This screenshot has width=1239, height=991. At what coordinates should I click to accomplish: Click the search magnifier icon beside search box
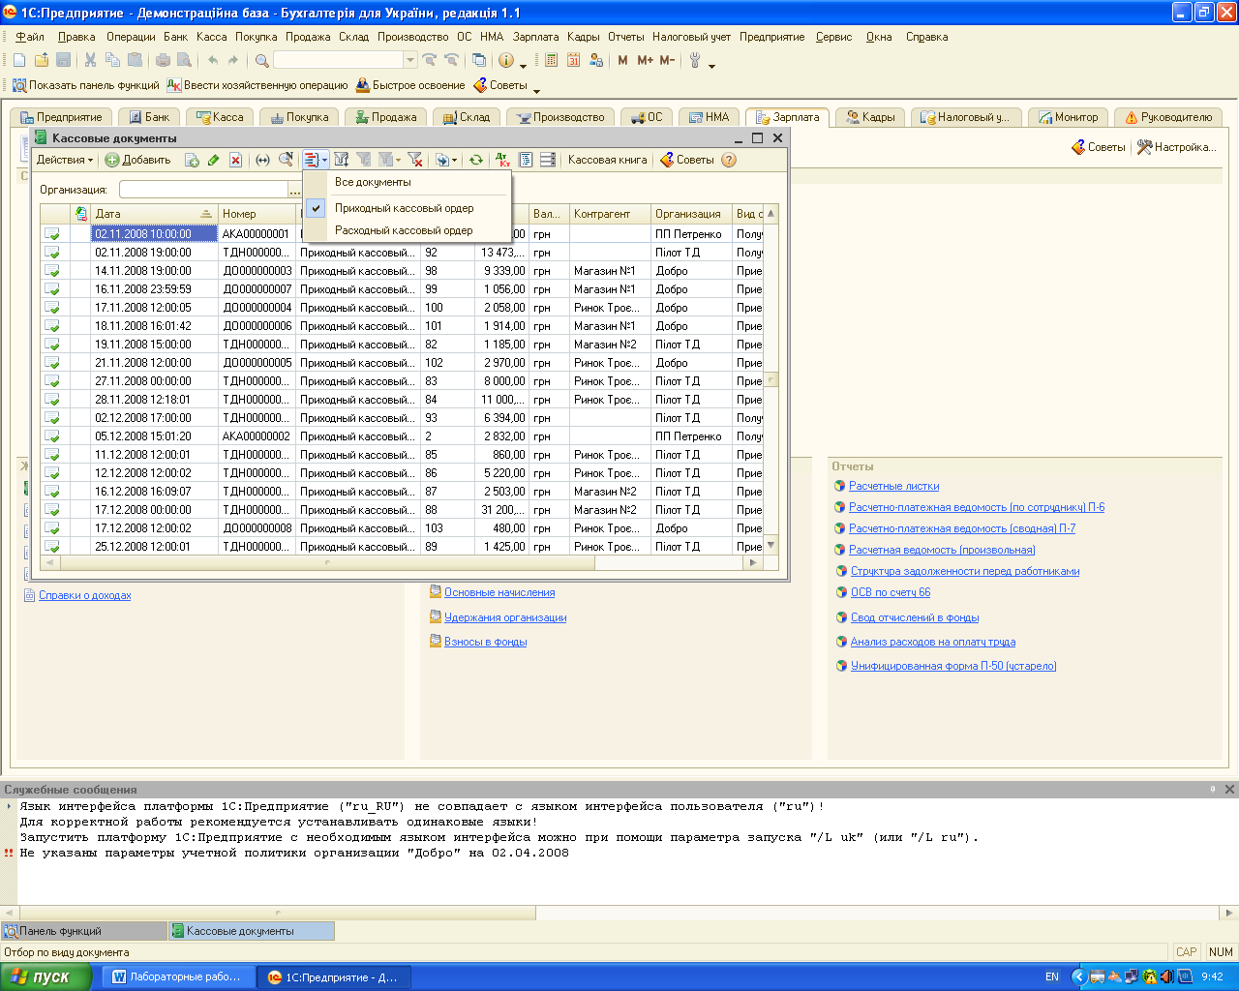261,60
